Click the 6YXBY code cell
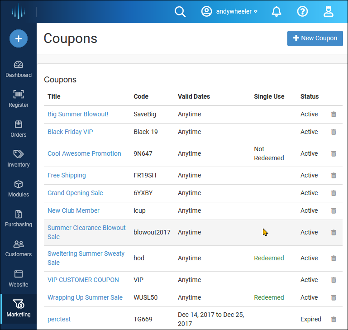This screenshot has height=330, width=348. [x=143, y=193]
